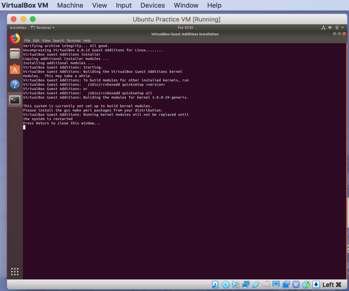Click the optical disc status icon

coord(226,284)
